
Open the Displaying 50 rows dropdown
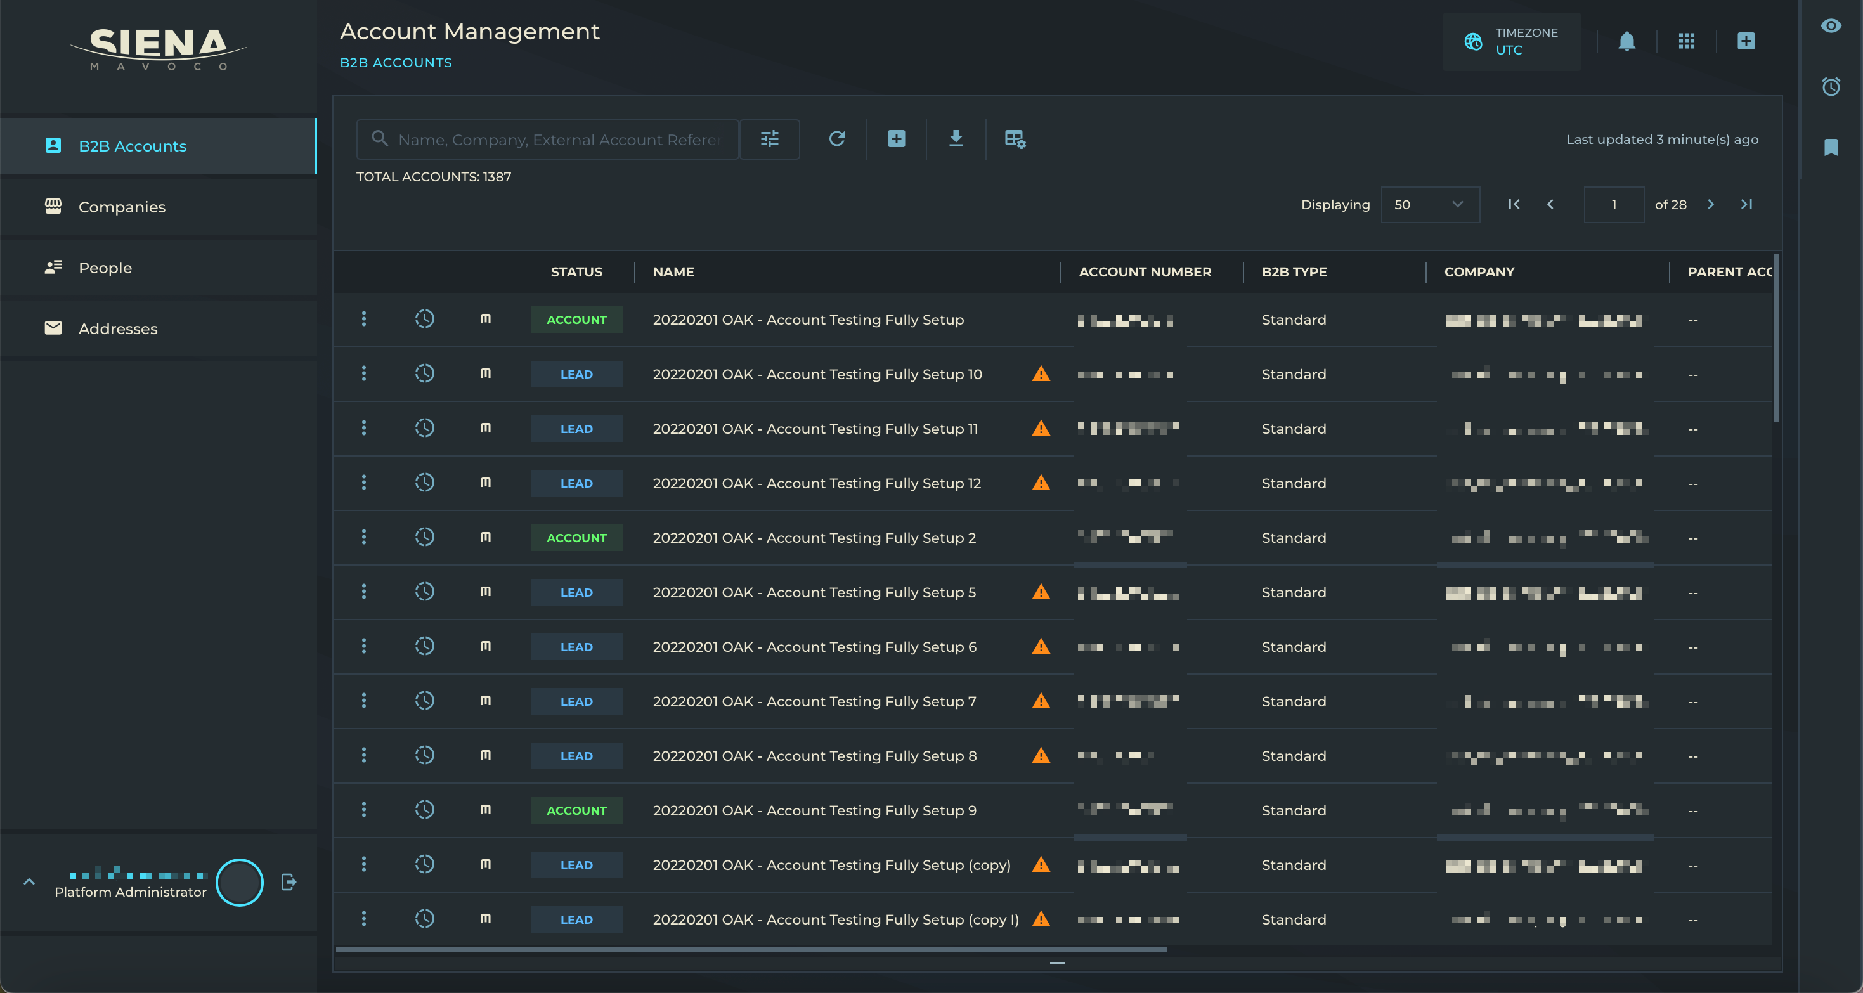tap(1429, 205)
